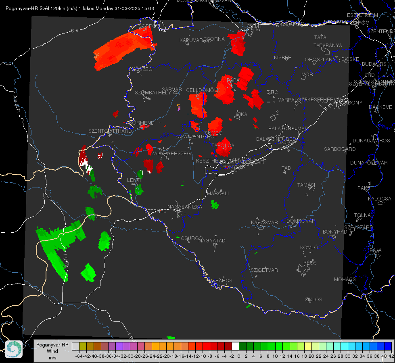This screenshot has width=395, height=363.
Task: Click the 'CSORNA' city label
Action: click(x=214, y=39)
